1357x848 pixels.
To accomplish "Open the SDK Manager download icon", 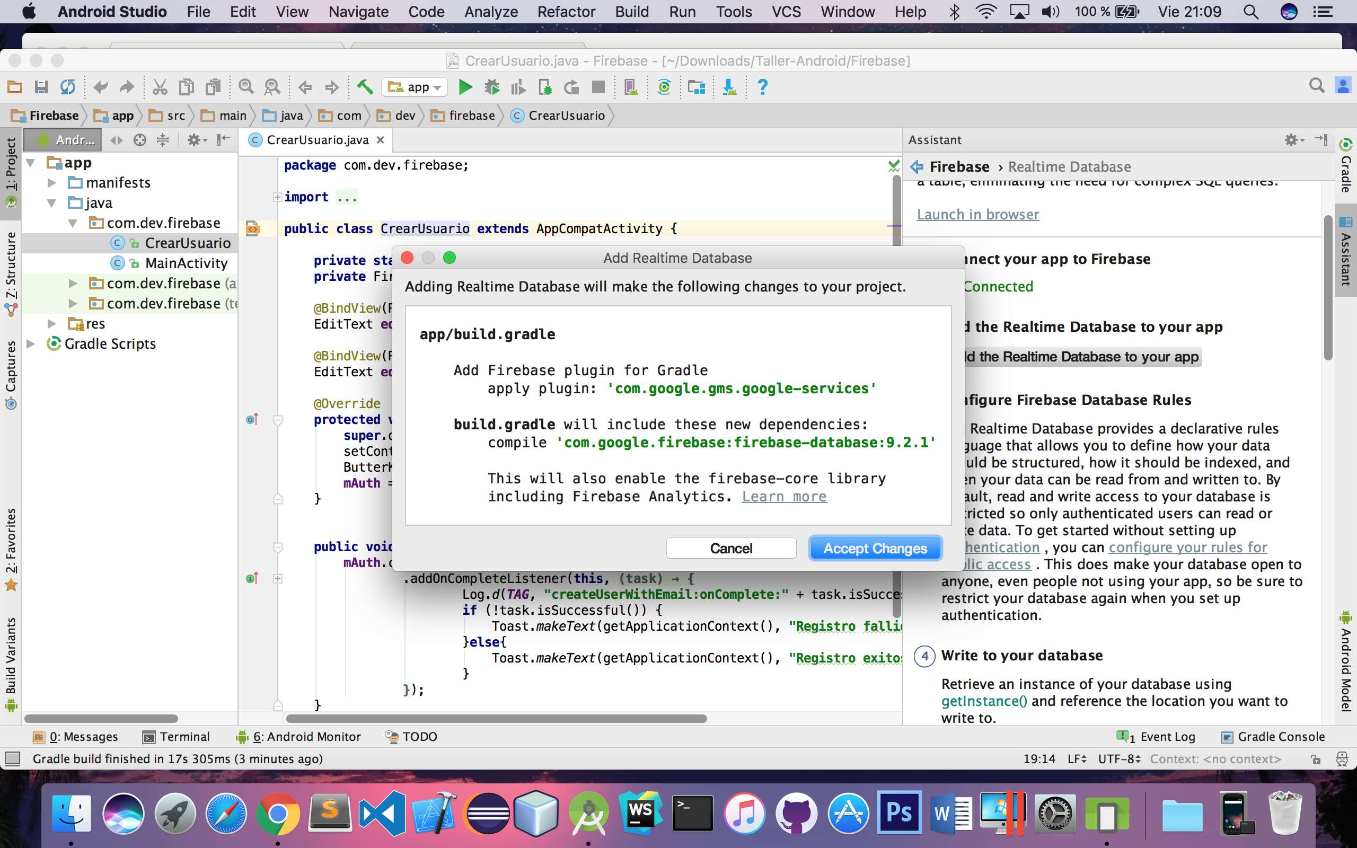I will 729,87.
